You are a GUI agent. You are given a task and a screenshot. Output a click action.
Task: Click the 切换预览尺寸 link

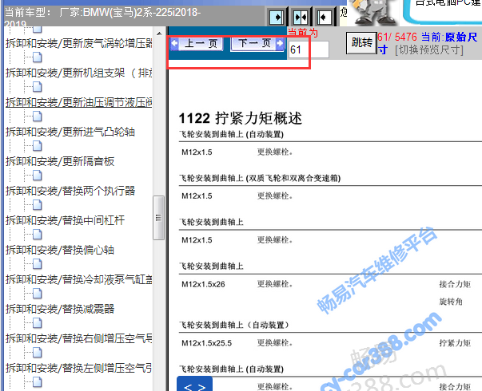429,49
